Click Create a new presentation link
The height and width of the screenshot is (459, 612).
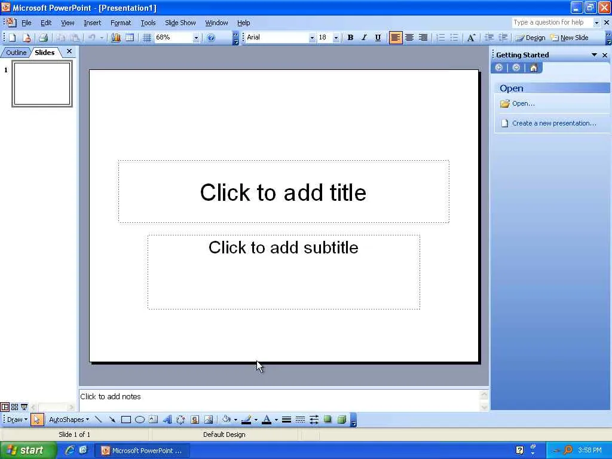(554, 123)
